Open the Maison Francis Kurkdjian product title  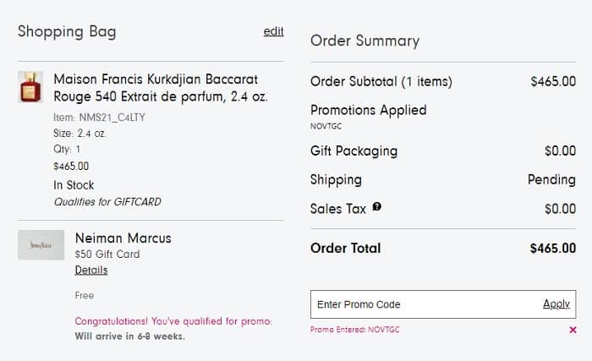pyautogui.click(x=161, y=87)
